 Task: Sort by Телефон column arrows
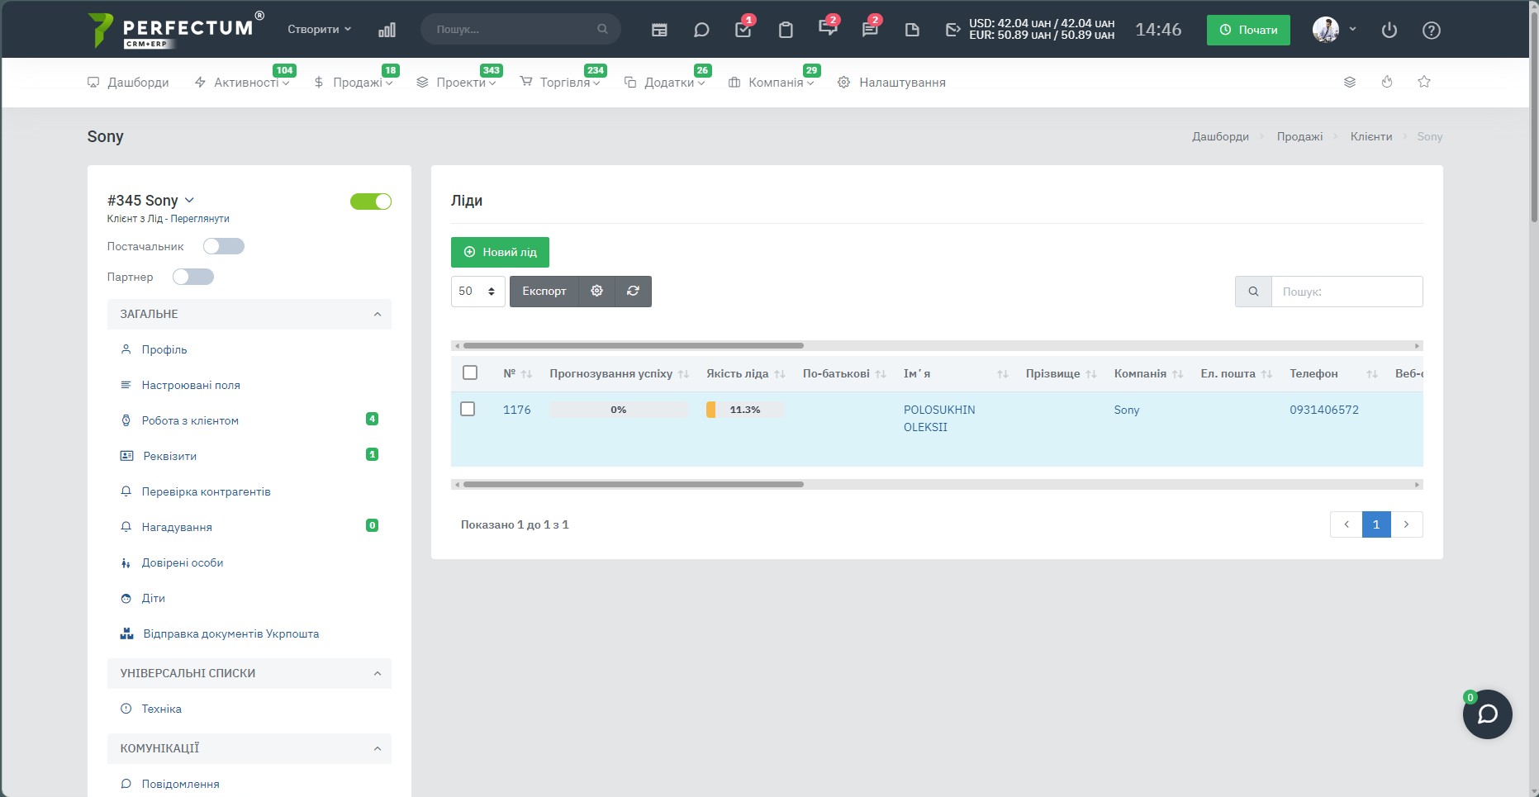point(1371,374)
